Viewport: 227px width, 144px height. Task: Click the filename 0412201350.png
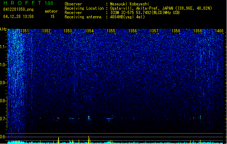(18, 9)
